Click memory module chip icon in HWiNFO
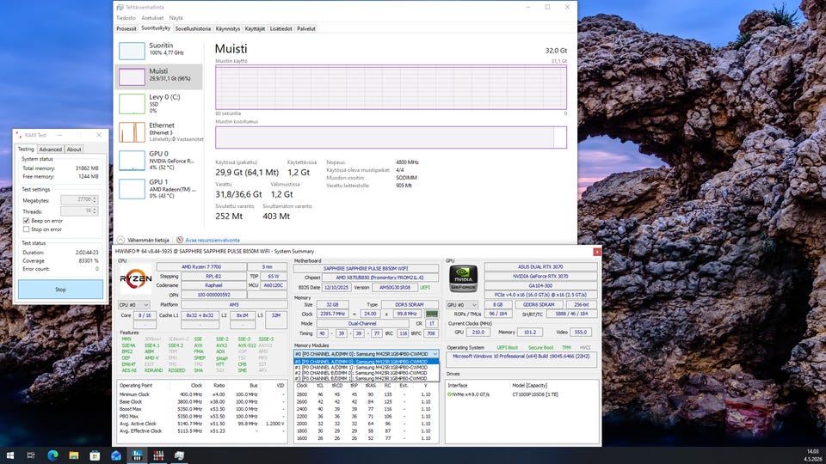Screen dimensions: 826x464 (432, 314)
